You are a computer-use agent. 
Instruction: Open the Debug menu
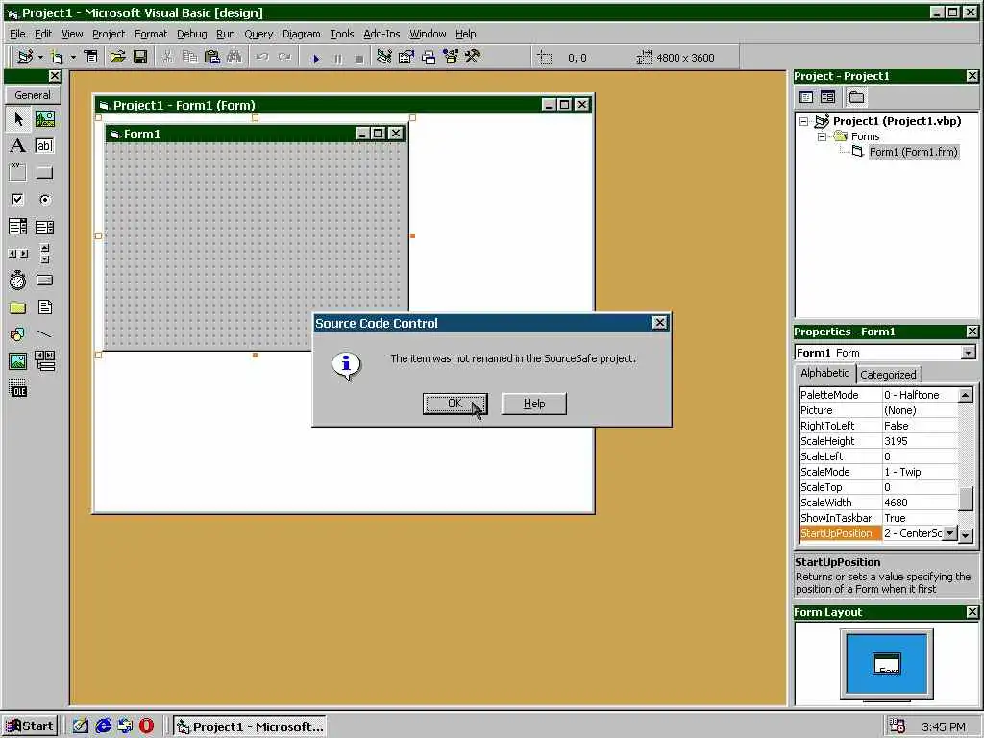pyautogui.click(x=191, y=34)
